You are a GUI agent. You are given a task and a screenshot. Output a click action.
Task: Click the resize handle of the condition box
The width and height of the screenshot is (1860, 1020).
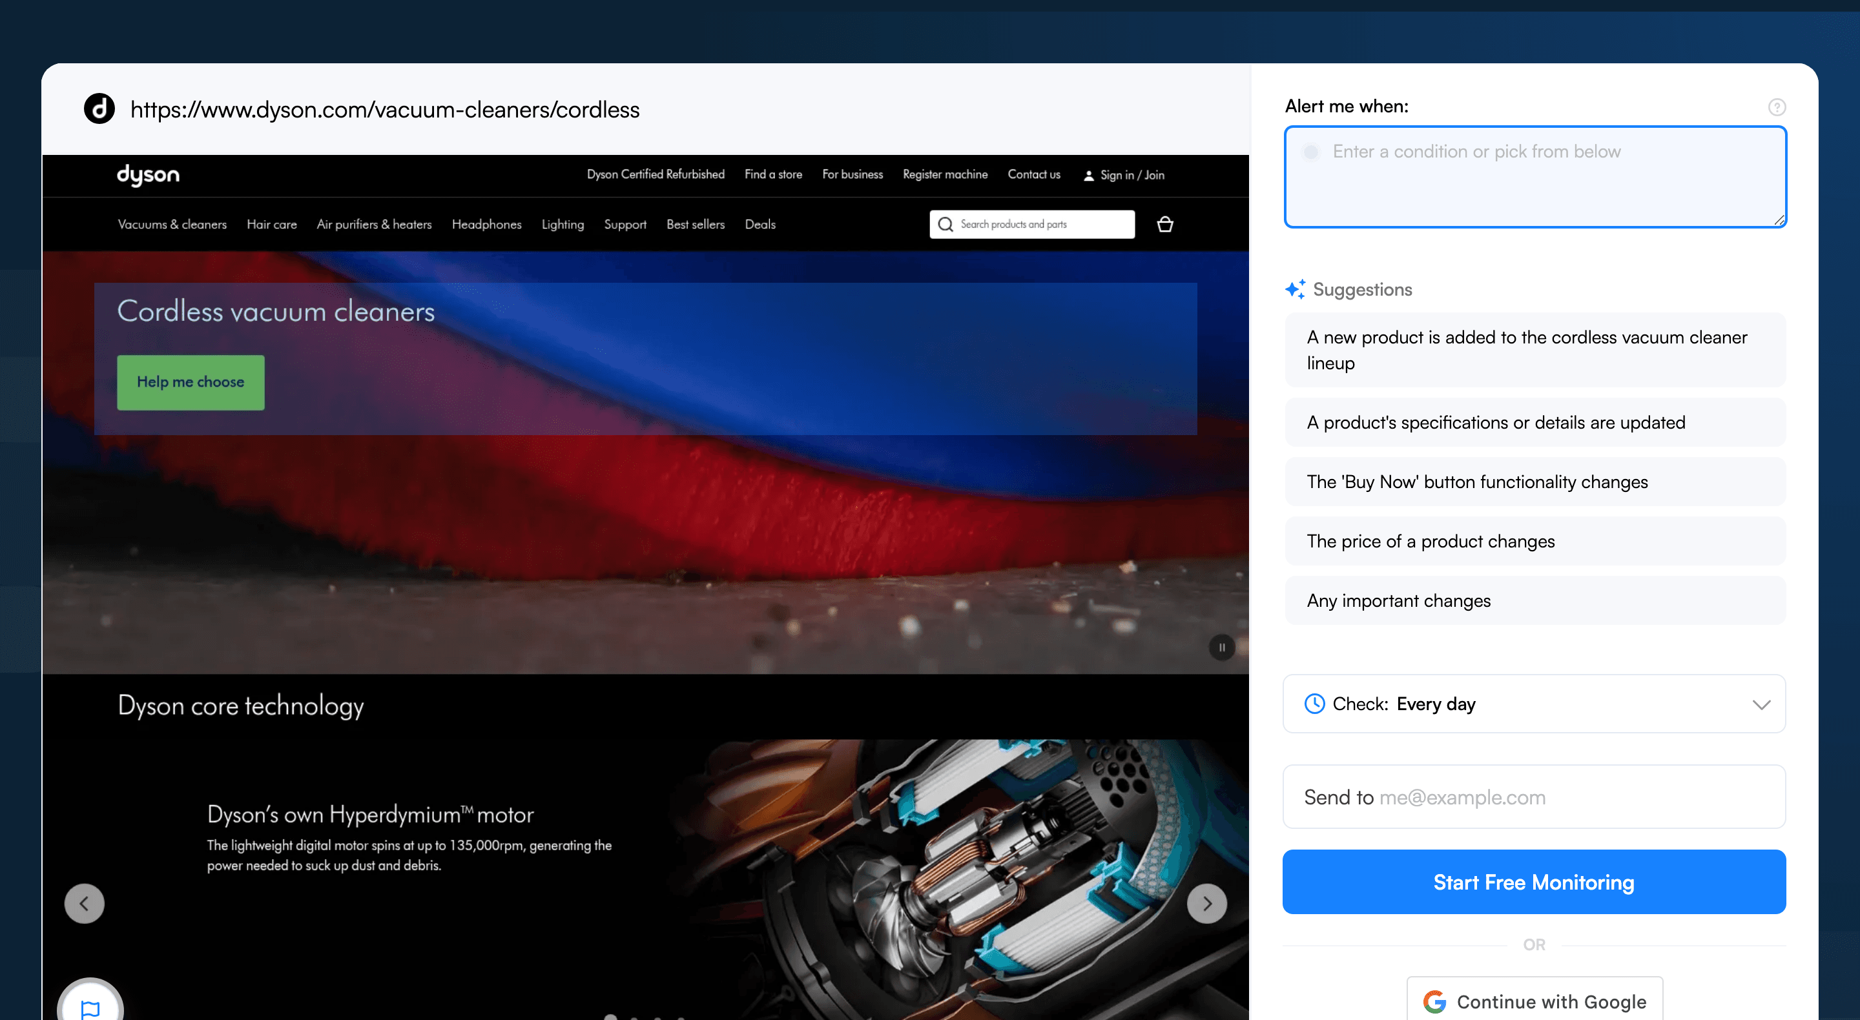click(x=1779, y=220)
